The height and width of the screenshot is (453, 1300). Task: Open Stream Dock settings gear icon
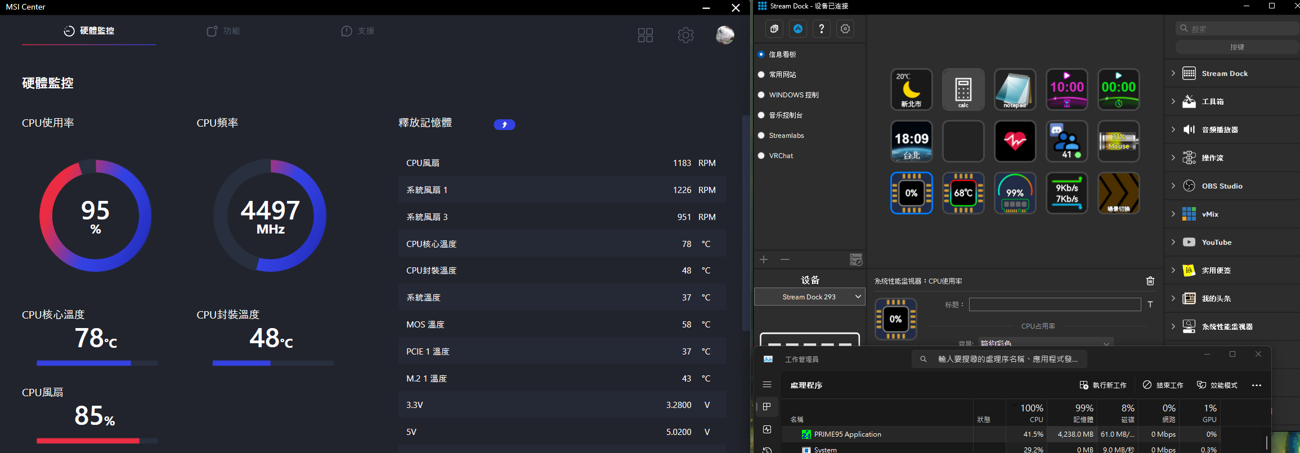[x=845, y=29]
